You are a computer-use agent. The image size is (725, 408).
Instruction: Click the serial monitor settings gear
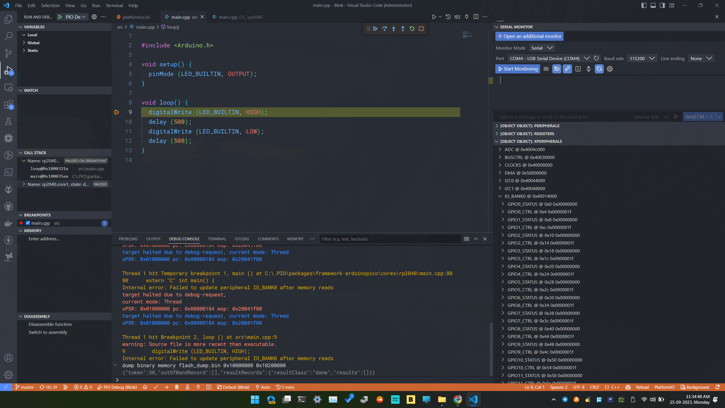click(x=610, y=69)
